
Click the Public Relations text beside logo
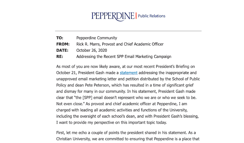[151, 16]
